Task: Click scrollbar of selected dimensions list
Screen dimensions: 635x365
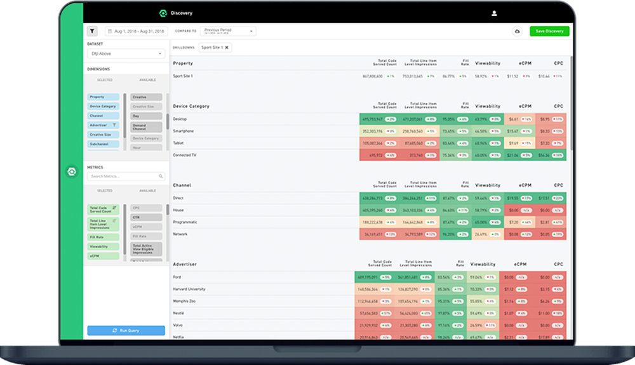Action: [124, 116]
